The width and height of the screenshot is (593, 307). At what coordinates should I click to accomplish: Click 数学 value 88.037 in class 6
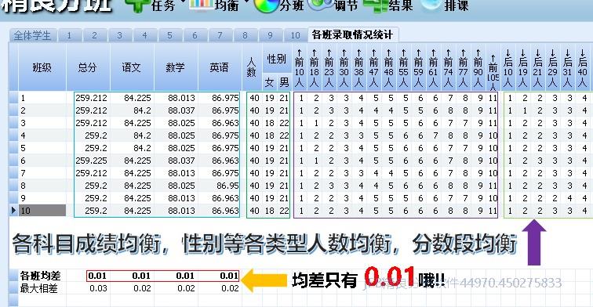coord(181,161)
